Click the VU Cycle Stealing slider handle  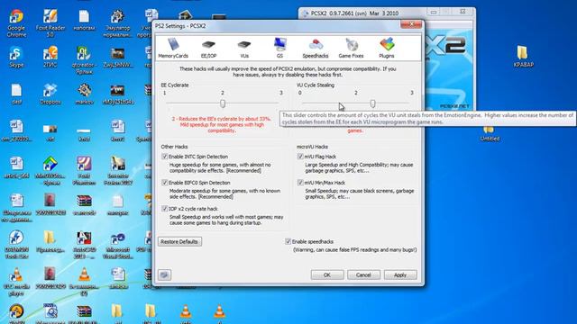pos(372,103)
